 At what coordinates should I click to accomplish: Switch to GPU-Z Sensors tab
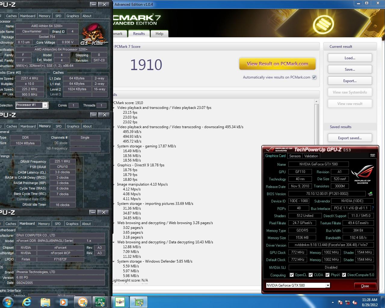click(295, 156)
